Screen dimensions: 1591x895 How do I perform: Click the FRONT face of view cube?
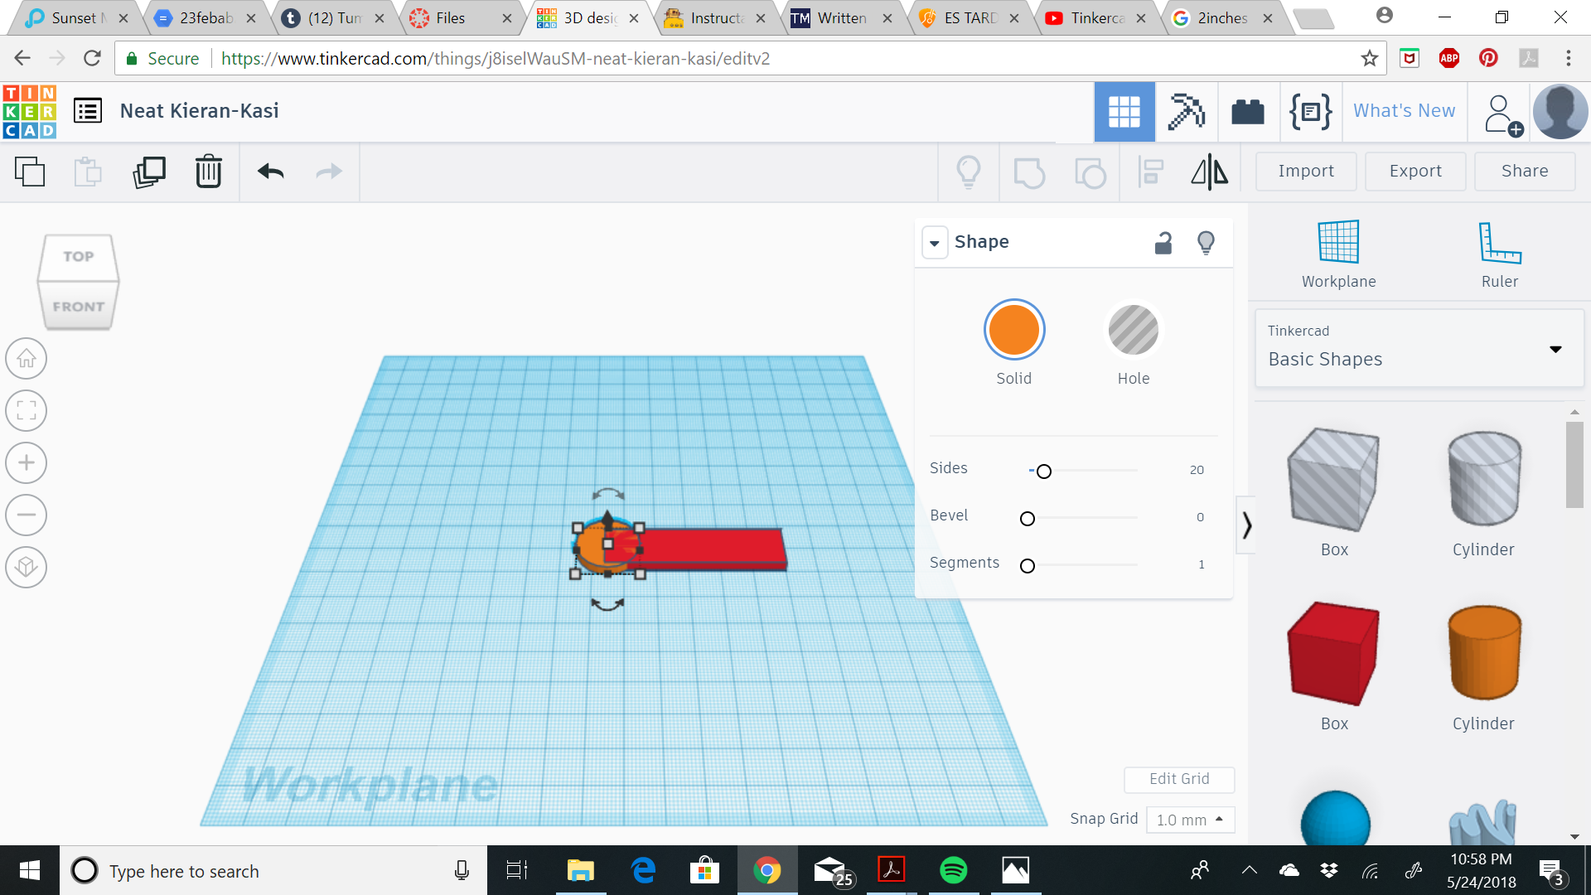pos(79,306)
